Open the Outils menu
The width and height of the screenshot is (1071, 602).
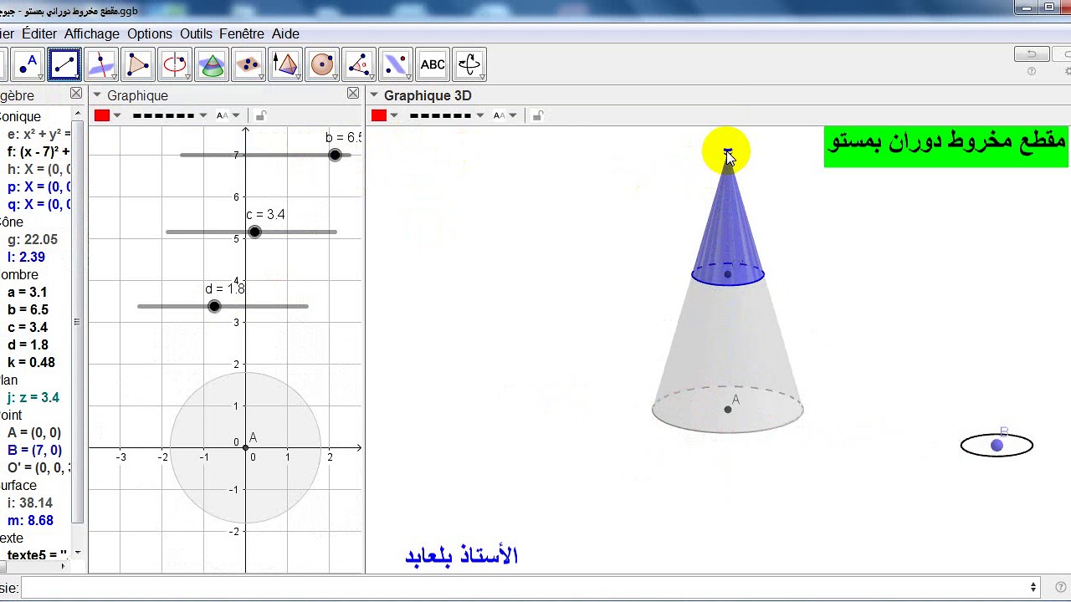tap(196, 33)
